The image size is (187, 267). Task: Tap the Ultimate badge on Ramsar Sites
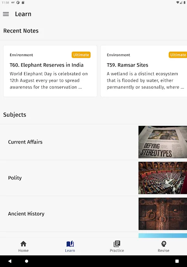[x=178, y=55]
